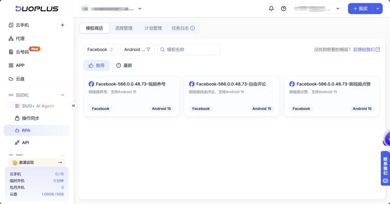Select RPA in the sidebar
The image size is (390, 204).
[37, 130]
